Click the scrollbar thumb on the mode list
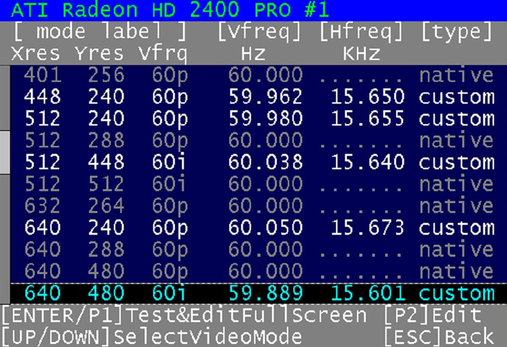The height and width of the screenshot is (347, 507). click(5, 152)
